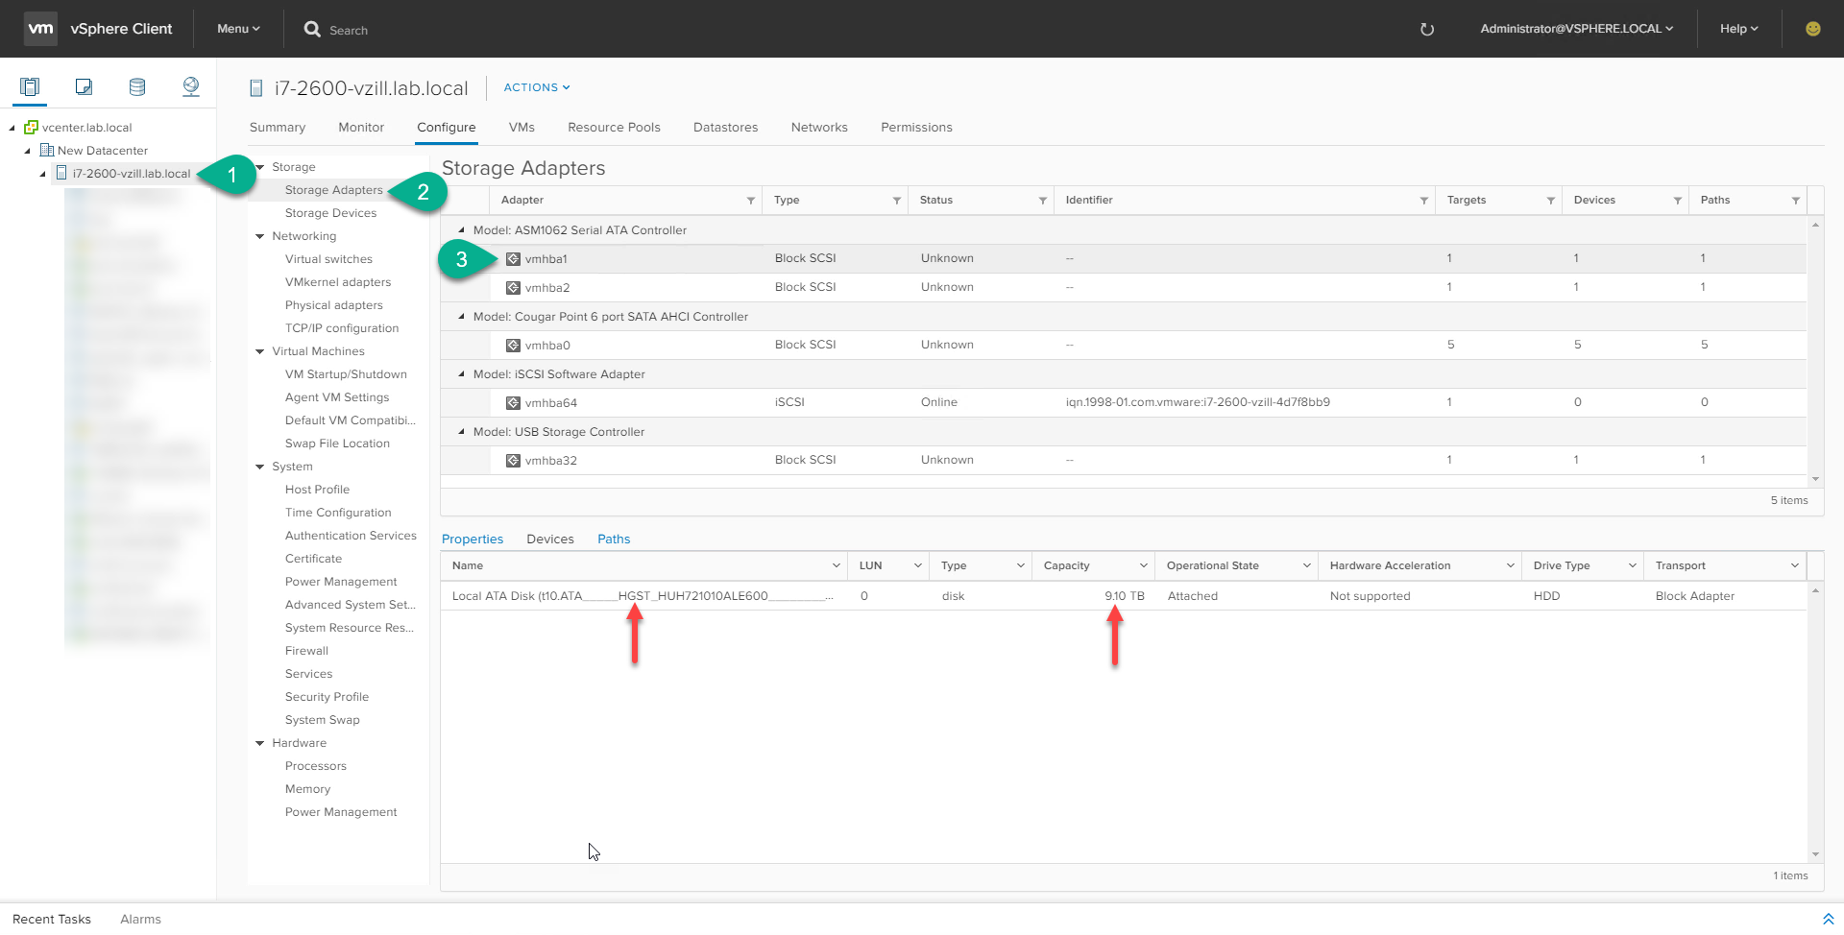
Task: Switch to the VMs tab
Action: (x=522, y=127)
